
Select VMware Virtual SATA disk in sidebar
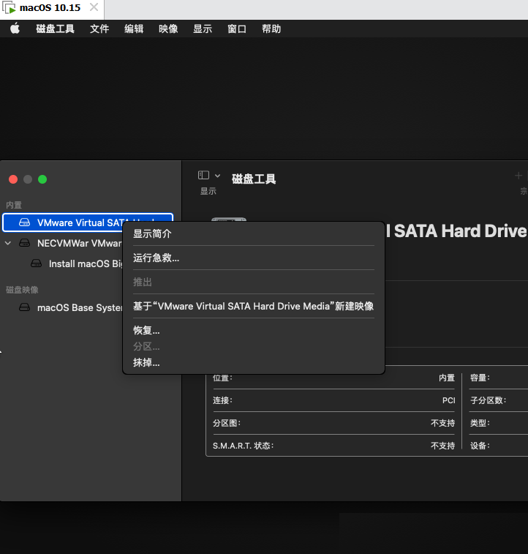coord(88,222)
